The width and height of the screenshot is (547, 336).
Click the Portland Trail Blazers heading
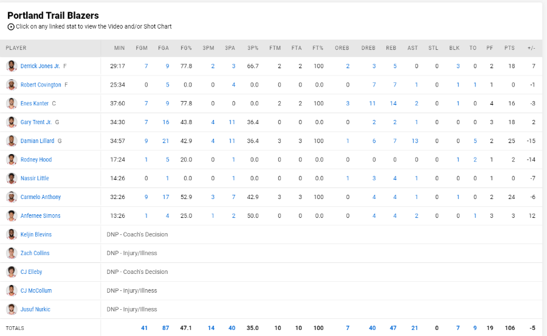[53, 15]
